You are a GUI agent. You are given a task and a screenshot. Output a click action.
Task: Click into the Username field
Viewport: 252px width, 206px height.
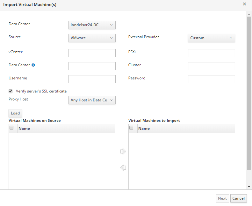[92, 79]
